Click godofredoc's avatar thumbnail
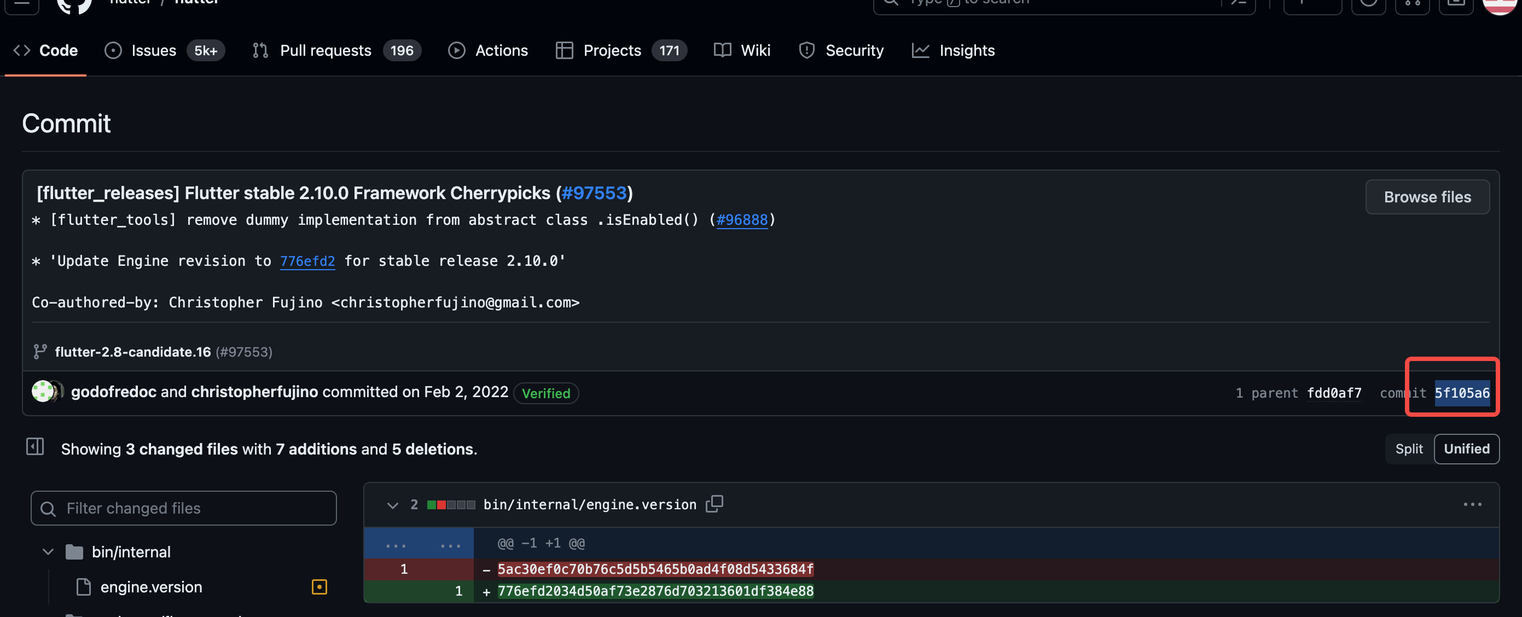The image size is (1522, 617). click(x=42, y=392)
